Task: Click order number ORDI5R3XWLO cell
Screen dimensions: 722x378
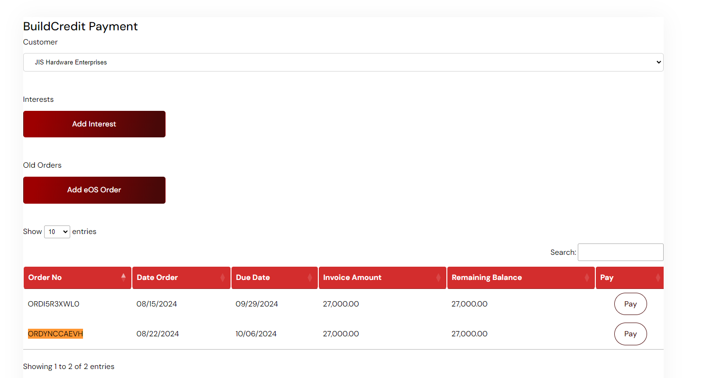Action: click(x=54, y=304)
